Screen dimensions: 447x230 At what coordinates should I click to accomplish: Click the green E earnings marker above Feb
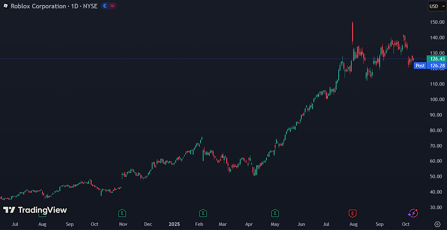click(203, 213)
